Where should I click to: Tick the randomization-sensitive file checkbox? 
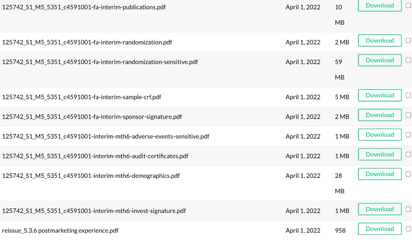408,60
